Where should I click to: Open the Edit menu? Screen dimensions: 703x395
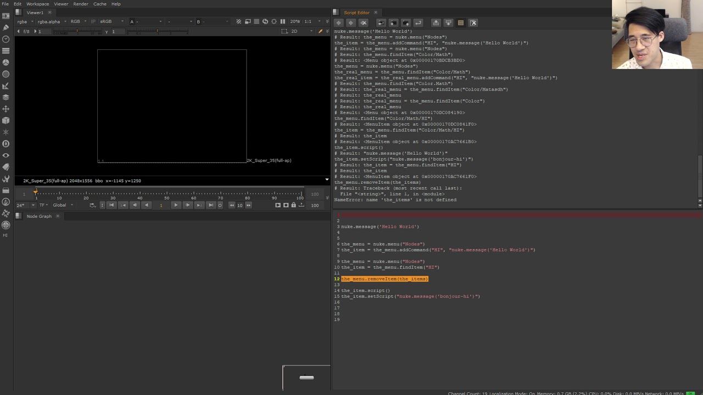[18, 4]
